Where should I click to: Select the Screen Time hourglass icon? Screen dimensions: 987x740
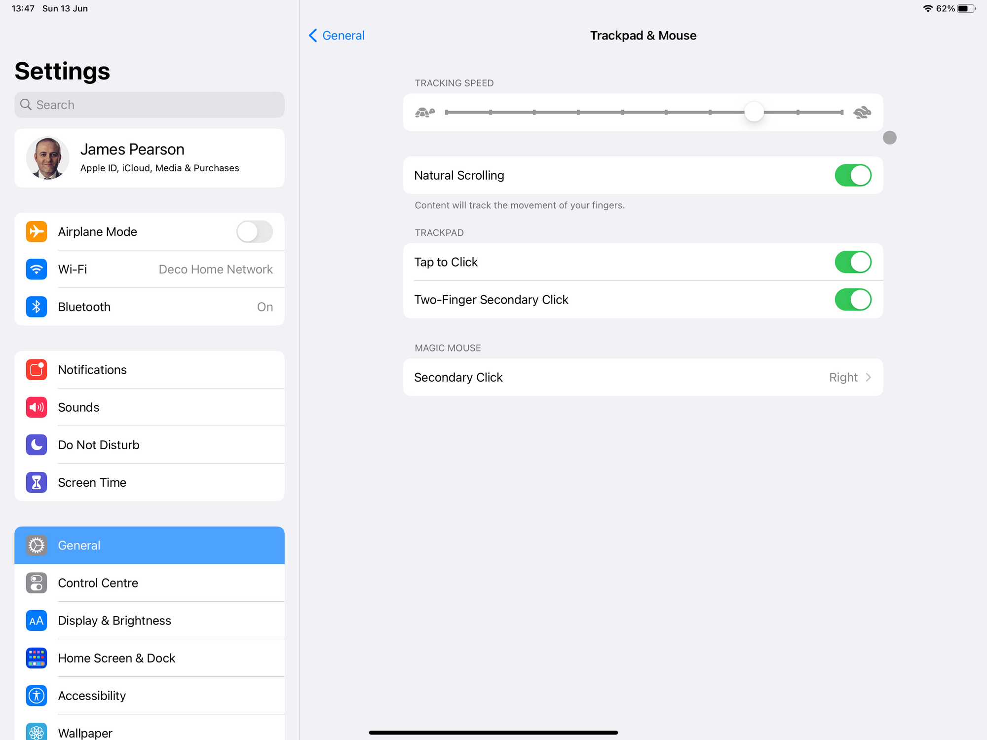pyautogui.click(x=36, y=482)
